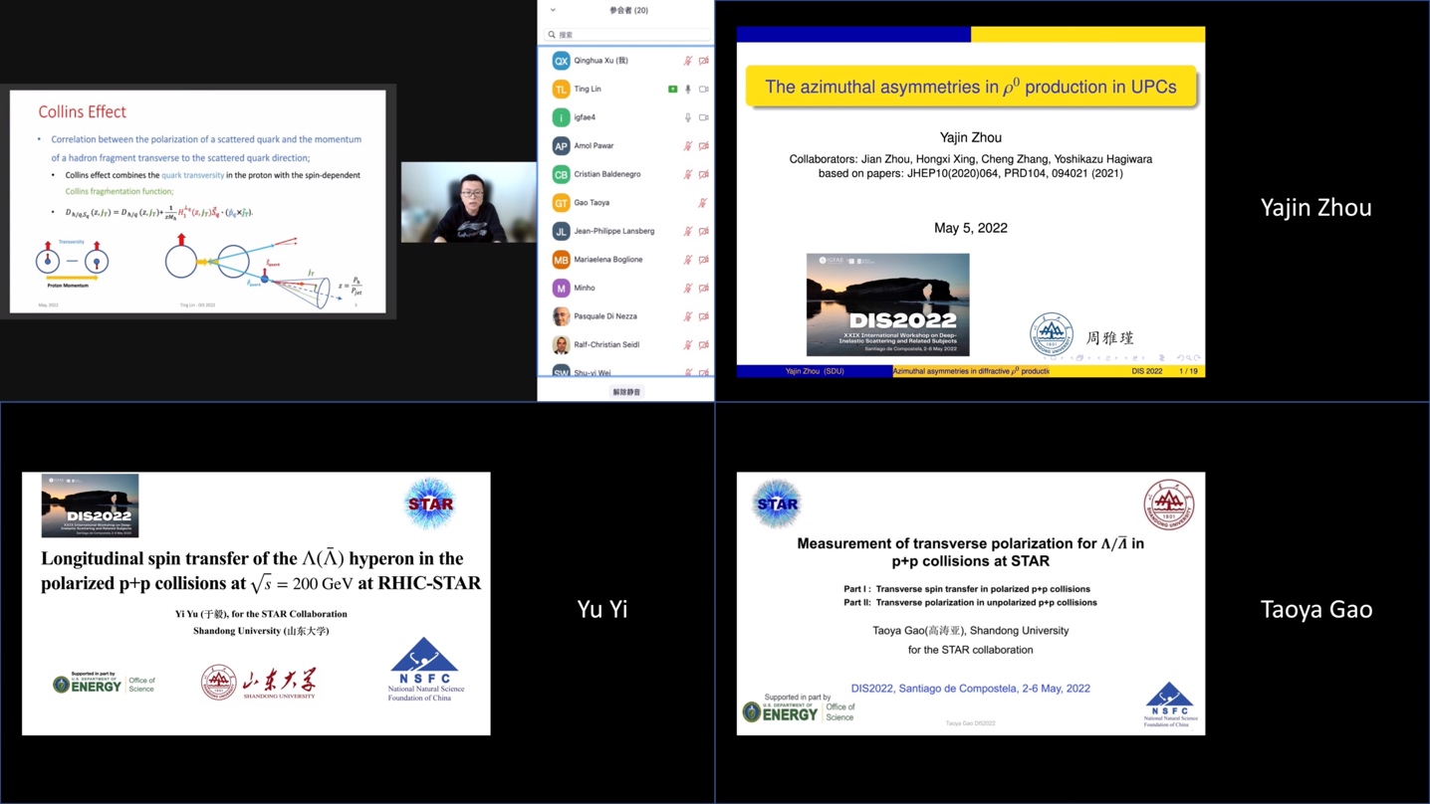
Task: Click the DIS2022 image on Yajin Zhou's slide
Action: tap(887, 304)
